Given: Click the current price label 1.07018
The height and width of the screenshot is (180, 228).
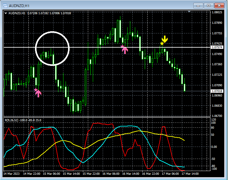Looking at the screenshot, I should (x=217, y=91).
